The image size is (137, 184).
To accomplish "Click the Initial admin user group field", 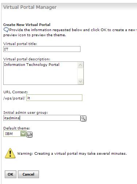I will pos(42,118).
